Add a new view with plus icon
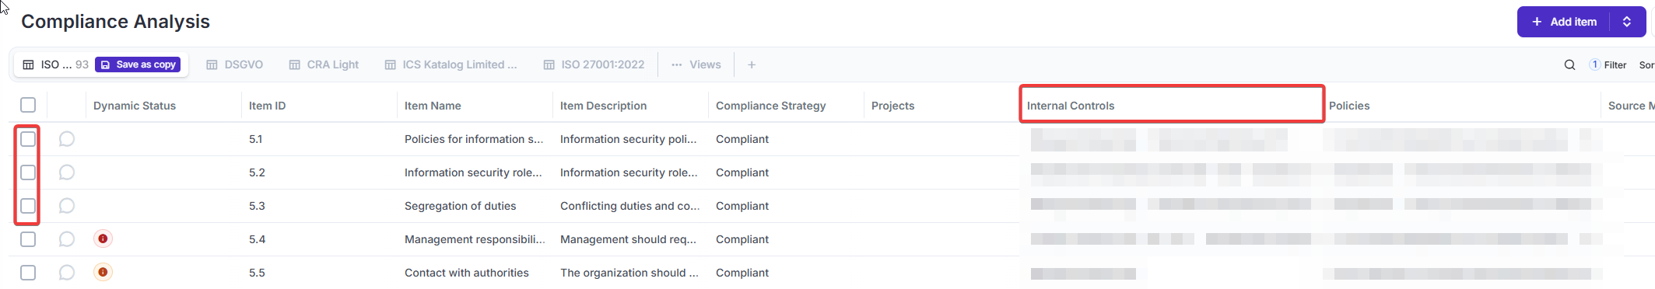This screenshot has height=289, width=1655. click(x=752, y=64)
